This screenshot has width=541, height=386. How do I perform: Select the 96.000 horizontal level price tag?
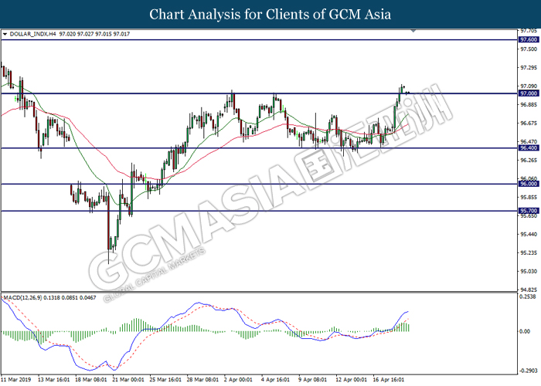point(529,184)
